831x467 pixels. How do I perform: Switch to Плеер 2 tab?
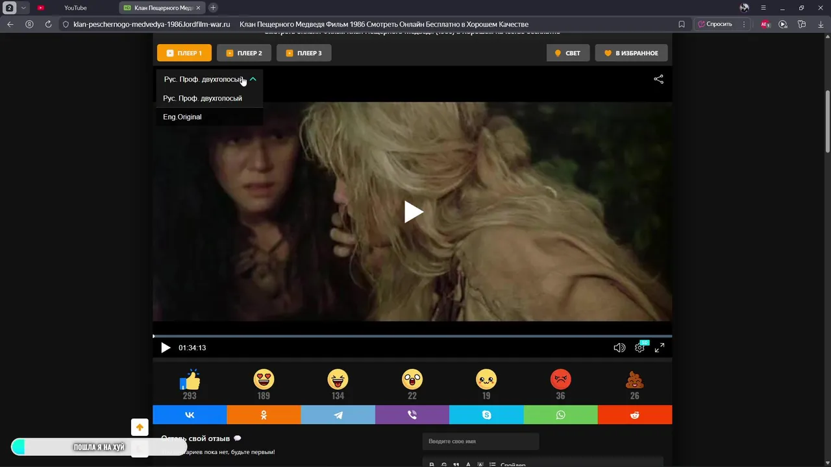tap(244, 53)
